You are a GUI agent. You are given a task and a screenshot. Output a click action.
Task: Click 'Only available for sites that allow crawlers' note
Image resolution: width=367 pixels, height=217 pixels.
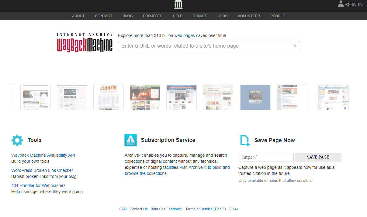pos(275,181)
